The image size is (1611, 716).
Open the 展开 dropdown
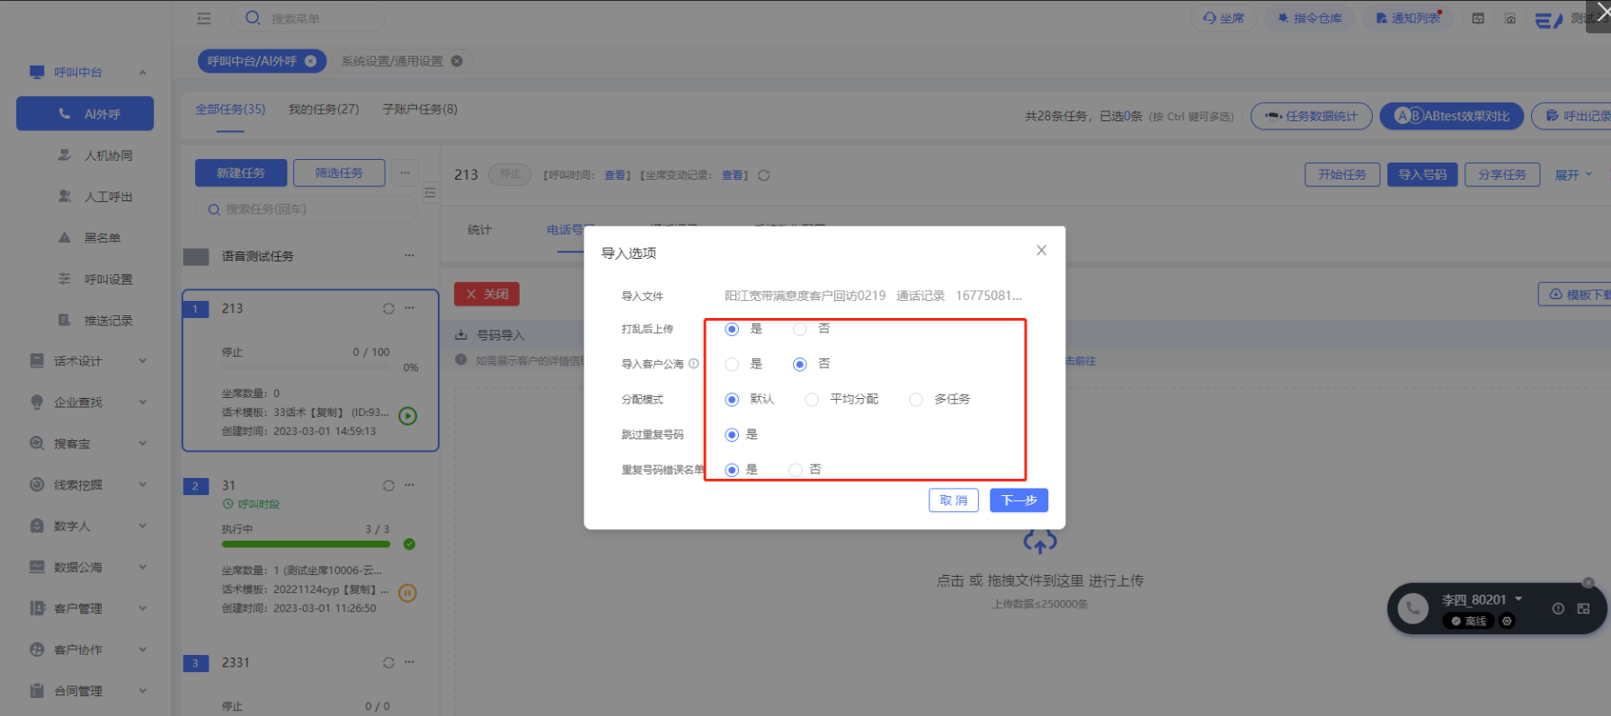(1573, 174)
